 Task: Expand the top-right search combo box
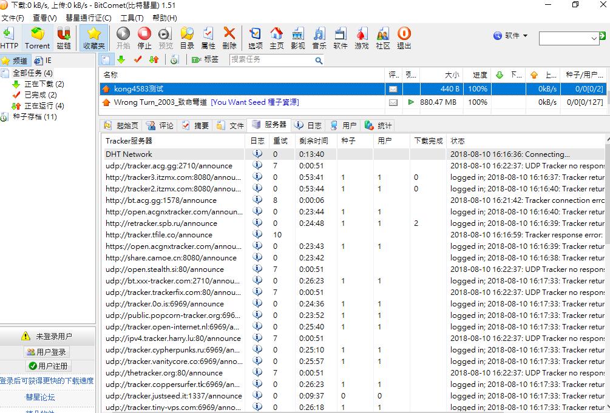click(x=594, y=38)
